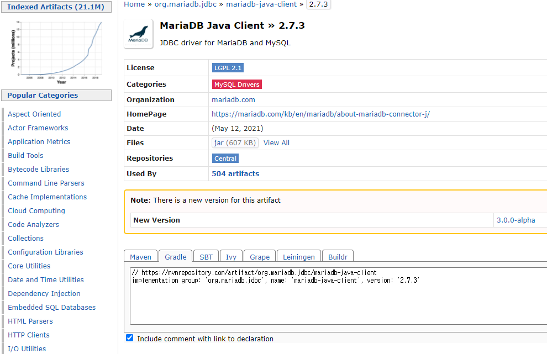Visit the mariadb.com organization link
This screenshot has width=547, height=354.
233,100
